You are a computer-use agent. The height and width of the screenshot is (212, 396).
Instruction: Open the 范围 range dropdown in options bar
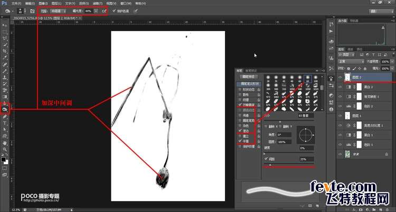[x=58, y=11]
